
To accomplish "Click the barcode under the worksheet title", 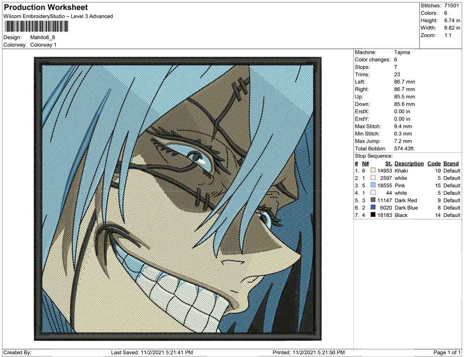I will point(36,26).
